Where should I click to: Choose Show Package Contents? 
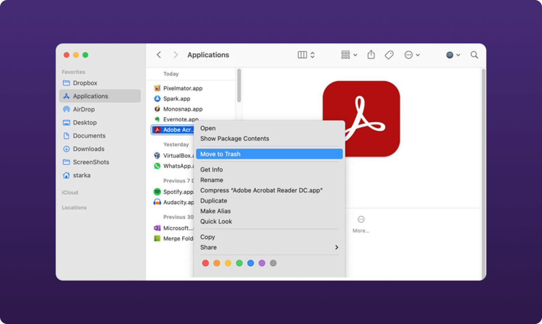pyautogui.click(x=235, y=138)
